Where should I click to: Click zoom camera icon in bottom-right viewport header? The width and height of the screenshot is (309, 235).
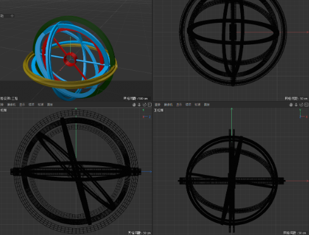tap(296, 105)
